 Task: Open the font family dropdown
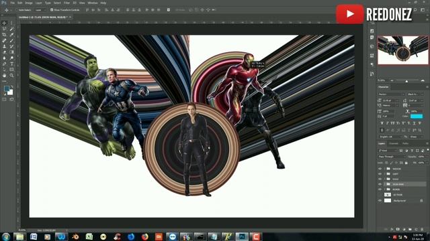tap(391, 94)
